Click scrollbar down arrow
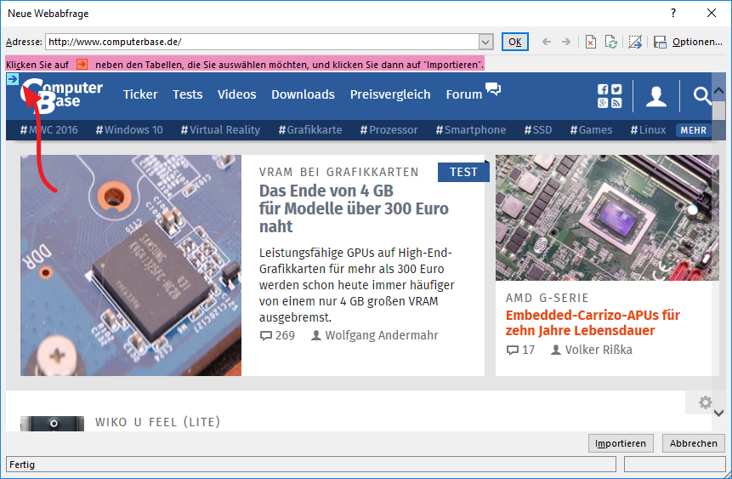 719,413
